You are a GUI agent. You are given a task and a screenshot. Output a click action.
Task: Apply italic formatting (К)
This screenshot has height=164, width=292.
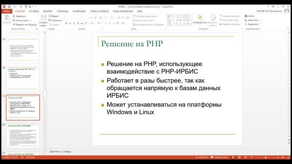[x=70, y=23]
